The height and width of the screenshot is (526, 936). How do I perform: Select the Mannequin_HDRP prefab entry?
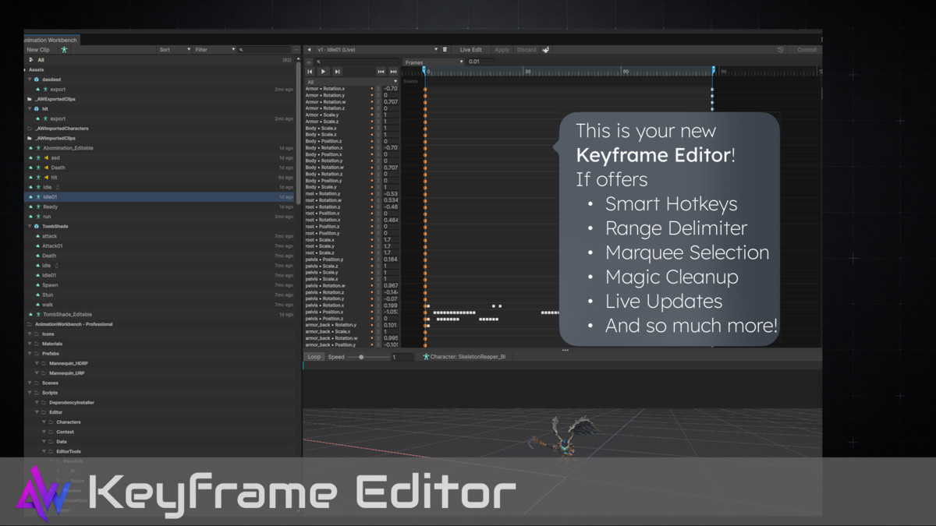coord(69,363)
